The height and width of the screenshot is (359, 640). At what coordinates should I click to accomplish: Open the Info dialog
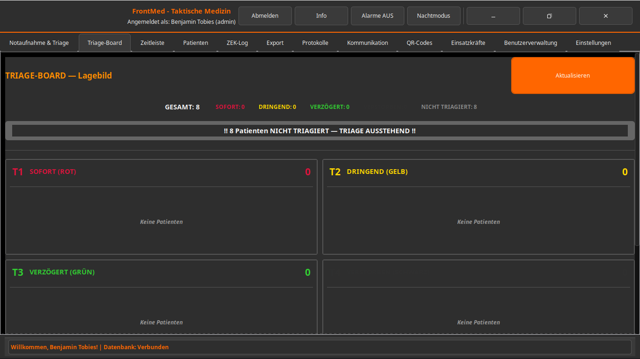click(x=321, y=16)
